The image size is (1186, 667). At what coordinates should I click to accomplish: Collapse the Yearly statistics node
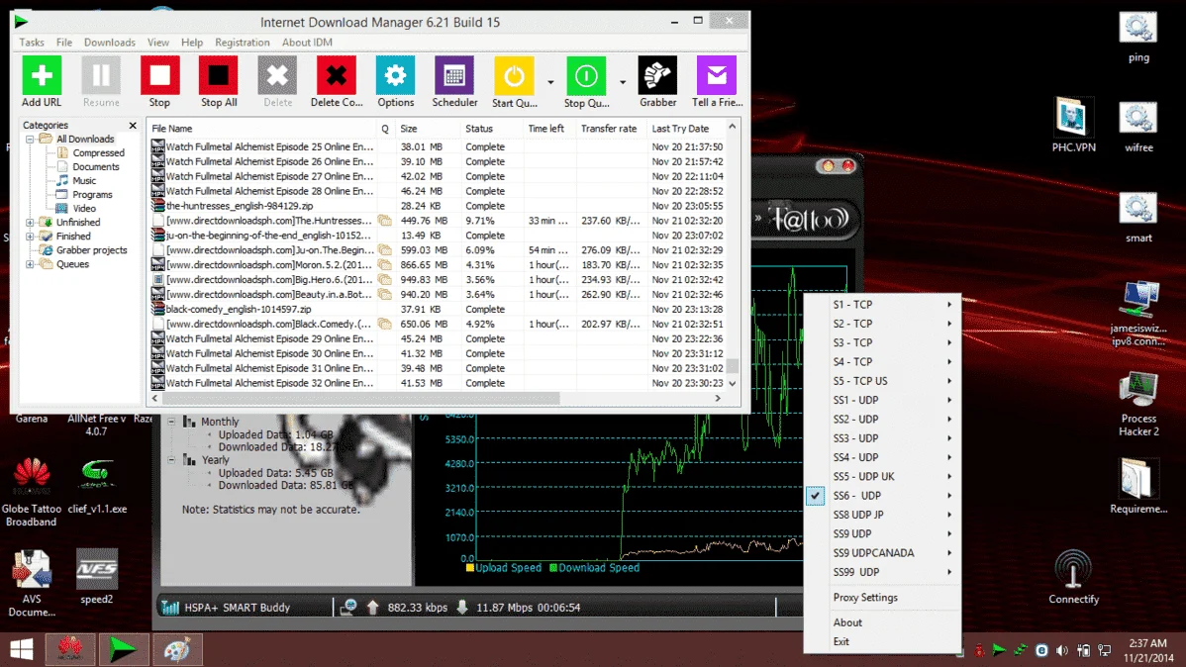171,460
